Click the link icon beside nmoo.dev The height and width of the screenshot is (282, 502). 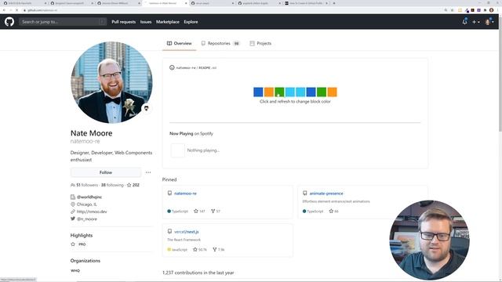tap(73, 211)
